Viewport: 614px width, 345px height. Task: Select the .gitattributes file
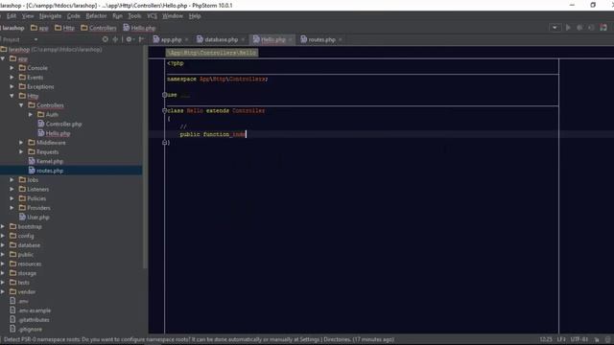pyautogui.click(x=30, y=320)
